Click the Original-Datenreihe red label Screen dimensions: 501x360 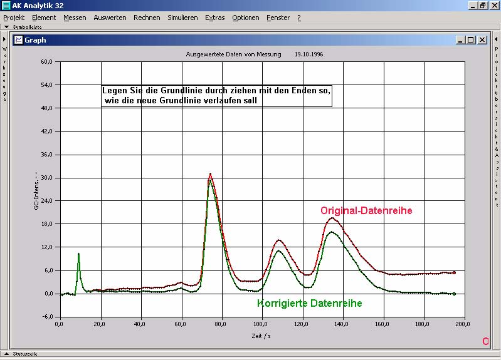coord(366,211)
